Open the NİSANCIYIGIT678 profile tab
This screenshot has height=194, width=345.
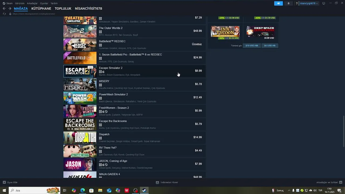tap(88, 8)
